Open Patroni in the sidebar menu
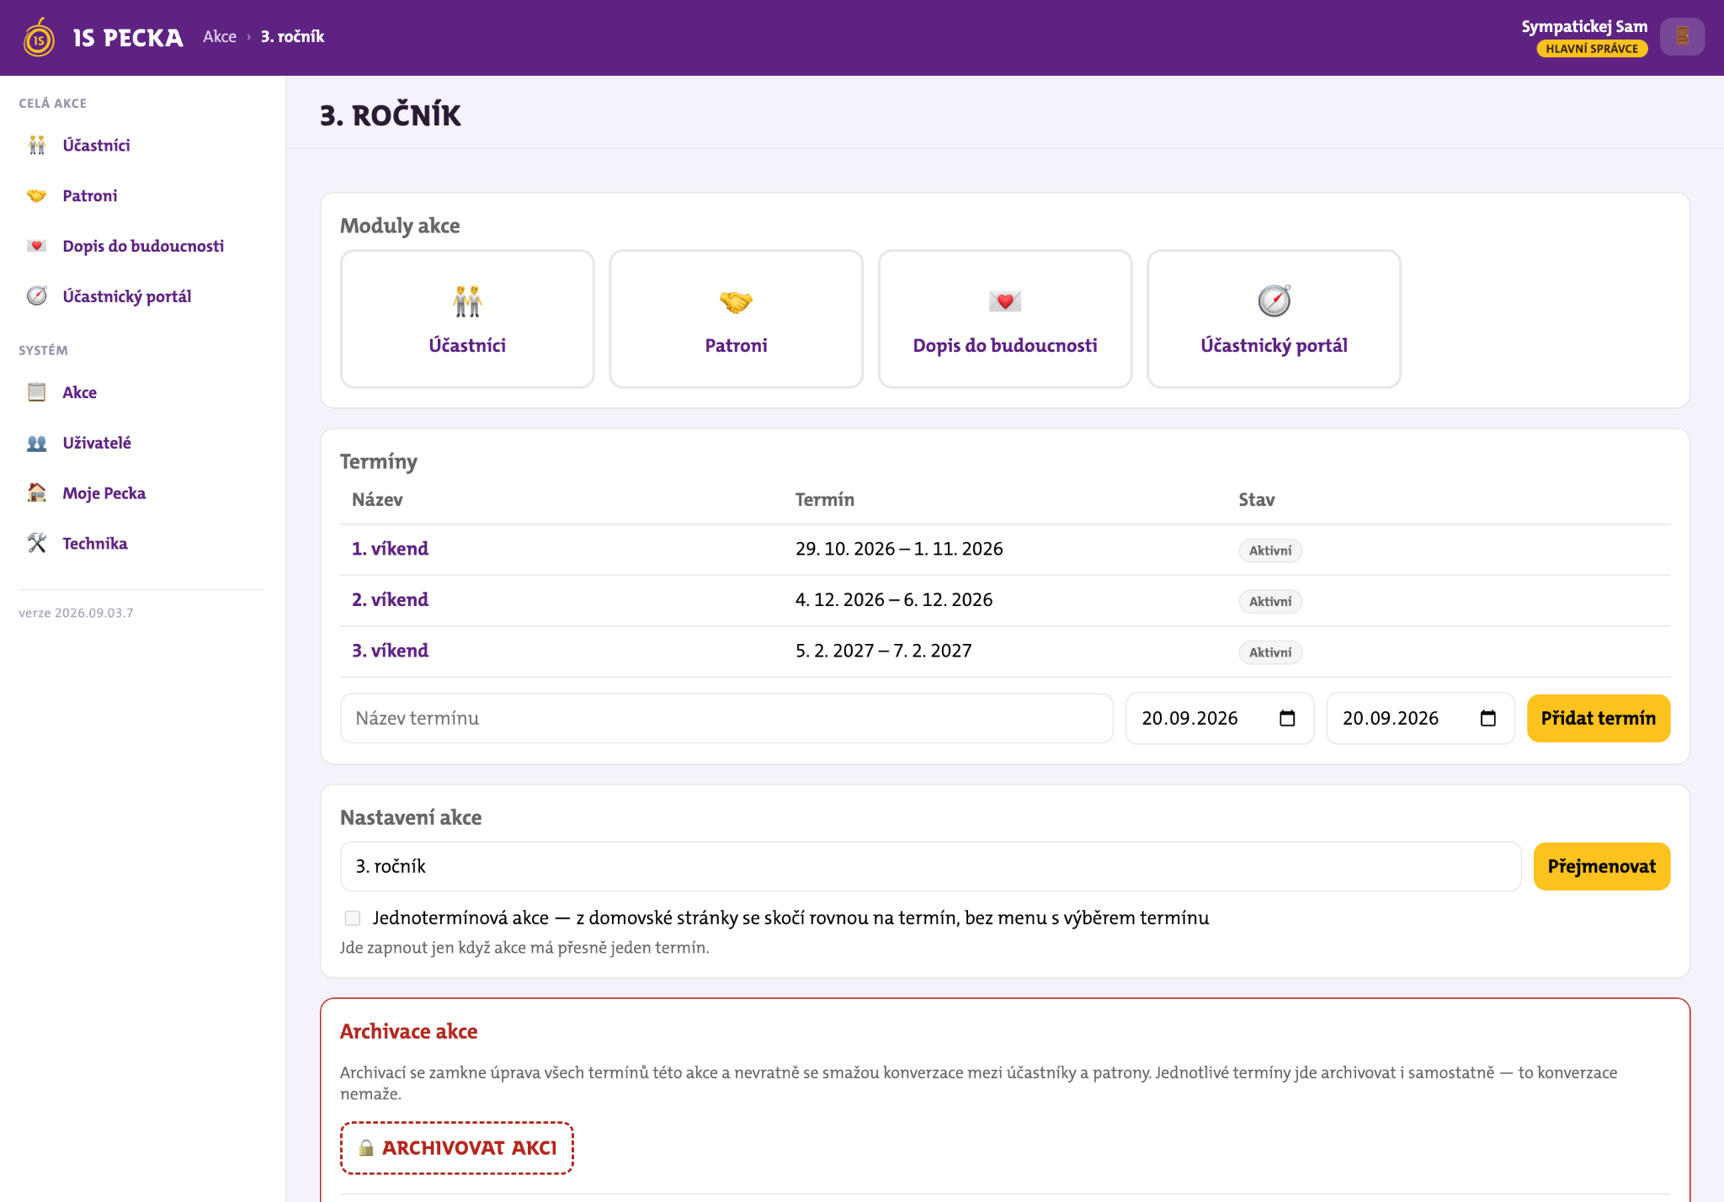The image size is (1724, 1202). [x=89, y=196]
